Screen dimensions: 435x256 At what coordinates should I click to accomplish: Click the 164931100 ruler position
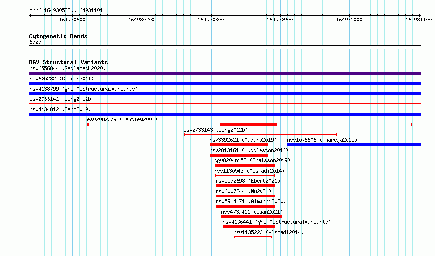pyautogui.click(x=418, y=20)
